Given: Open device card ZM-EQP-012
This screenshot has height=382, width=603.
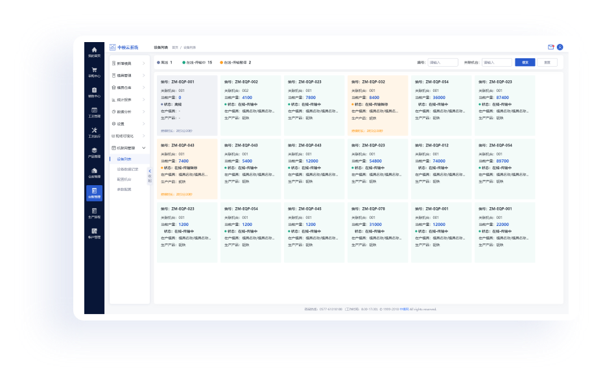Looking at the screenshot, I should (x=441, y=169).
